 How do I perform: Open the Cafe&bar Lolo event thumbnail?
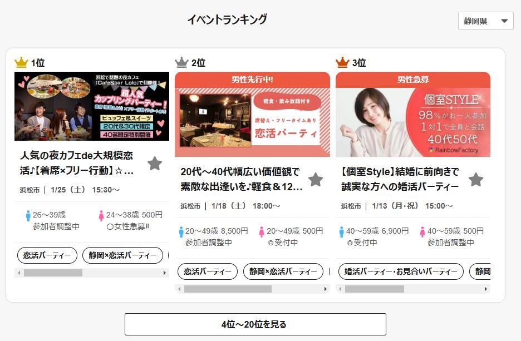pos(92,106)
